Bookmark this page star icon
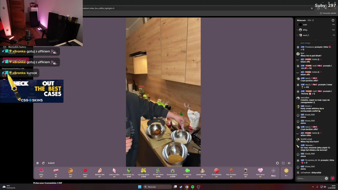This screenshot has height=190, width=338. [x=312, y=8]
